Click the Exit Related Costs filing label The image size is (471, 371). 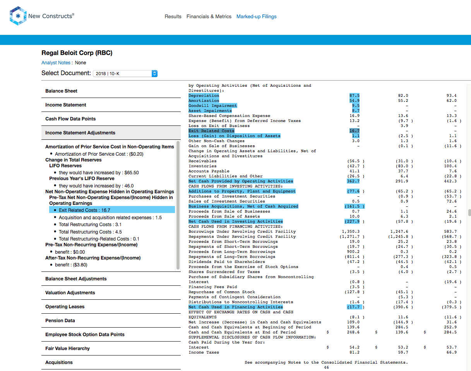(211, 131)
